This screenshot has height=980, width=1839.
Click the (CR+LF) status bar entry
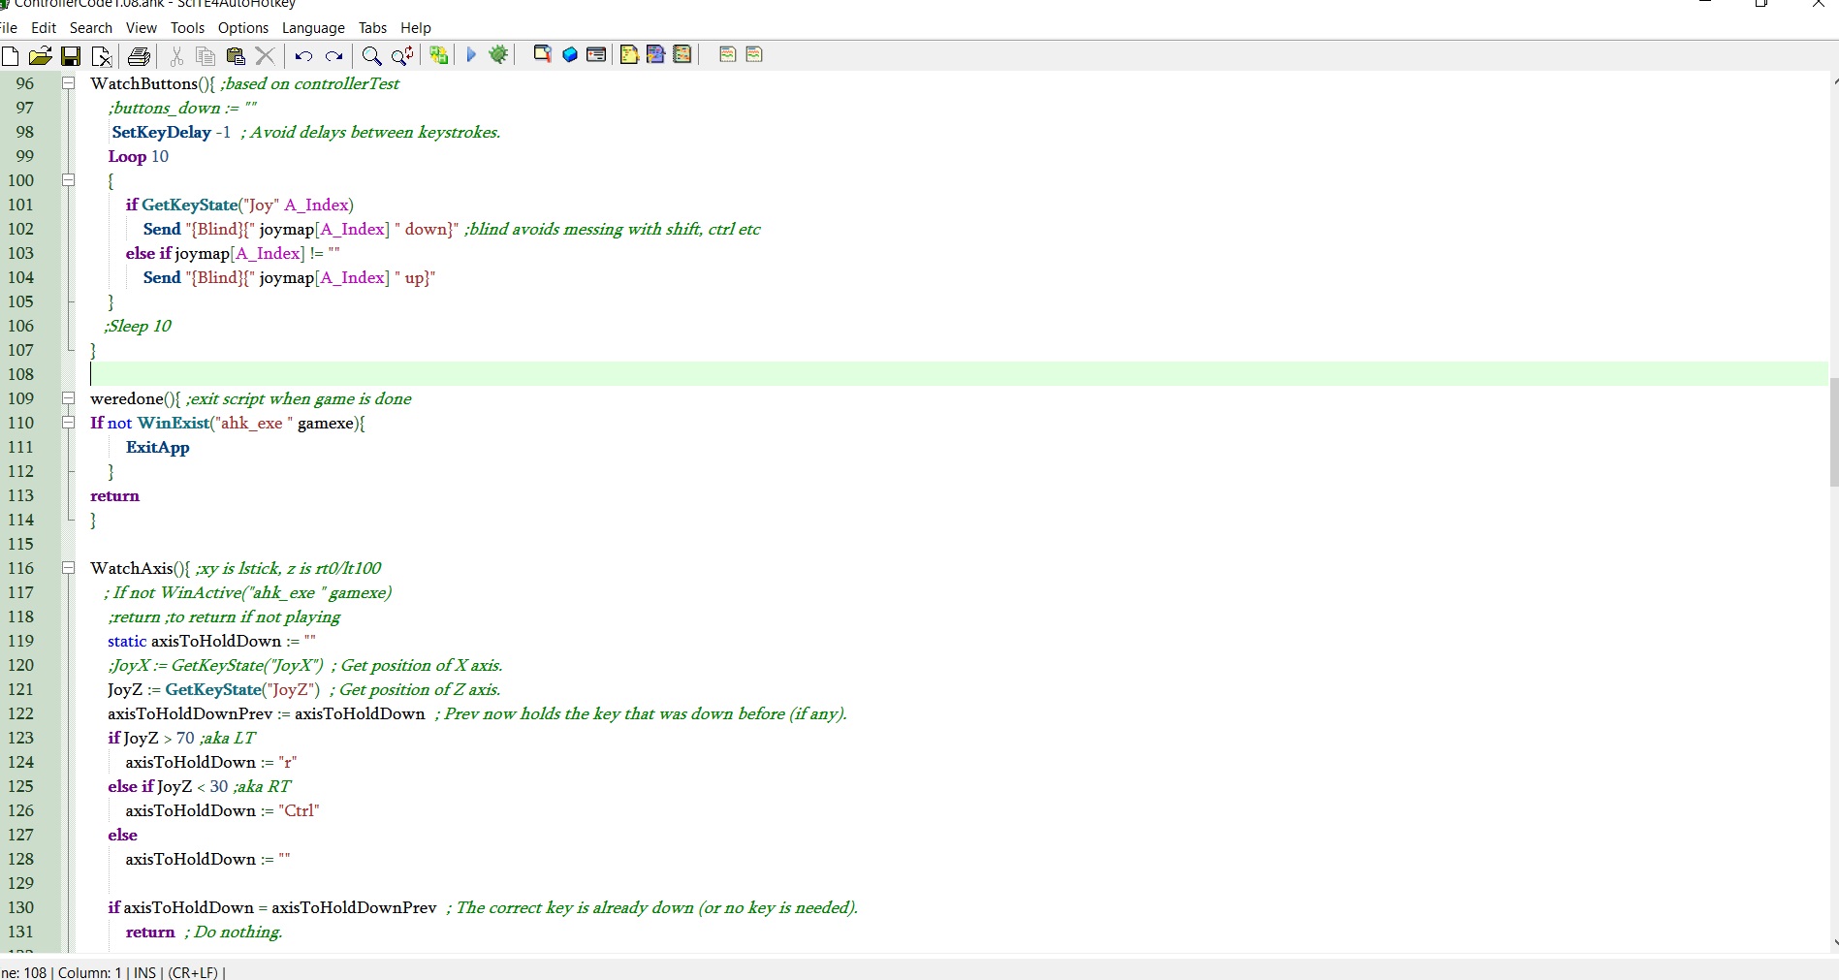tap(193, 972)
